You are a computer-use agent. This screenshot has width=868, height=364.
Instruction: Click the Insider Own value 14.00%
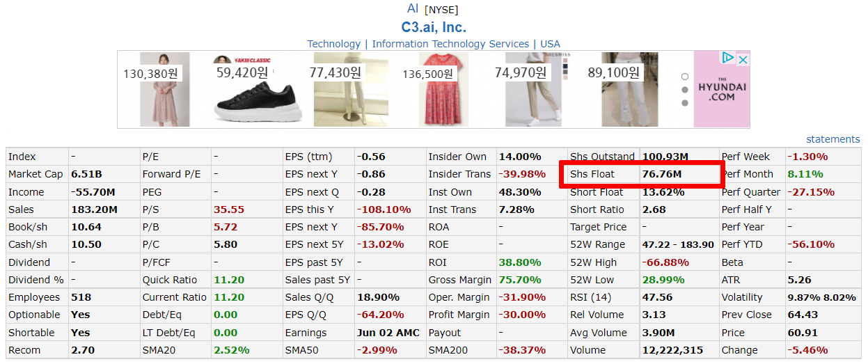click(520, 157)
